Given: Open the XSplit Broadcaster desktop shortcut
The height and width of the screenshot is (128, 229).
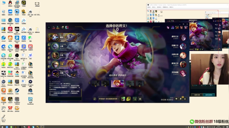Looking at the screenshot, I should [31, 101].
